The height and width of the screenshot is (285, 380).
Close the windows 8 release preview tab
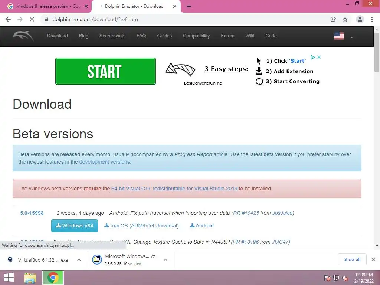click(x=86, y=7)
